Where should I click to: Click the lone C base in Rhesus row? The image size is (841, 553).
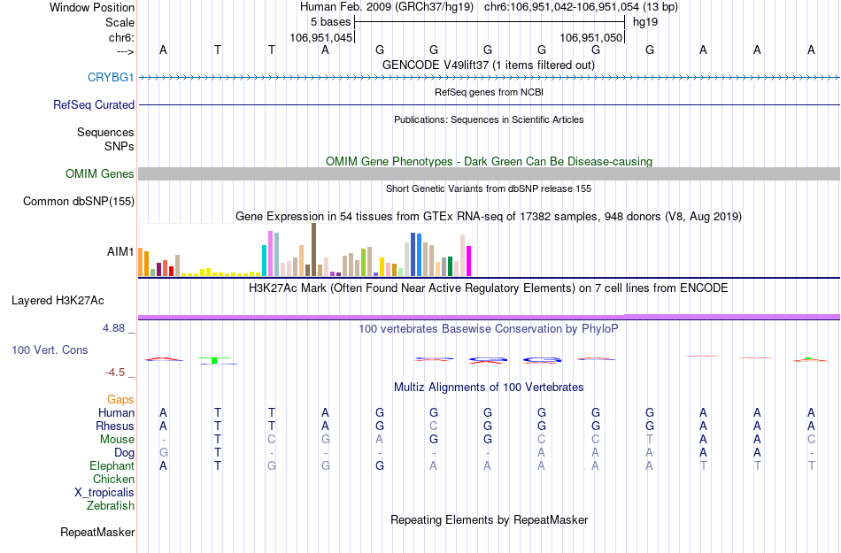[x=434, y=426]
